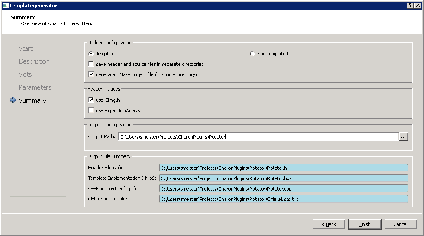Image resolution: width=424 pixels, height=236 pixels.
Task: Click the Output Configuration group title
Action: point(109,125)
